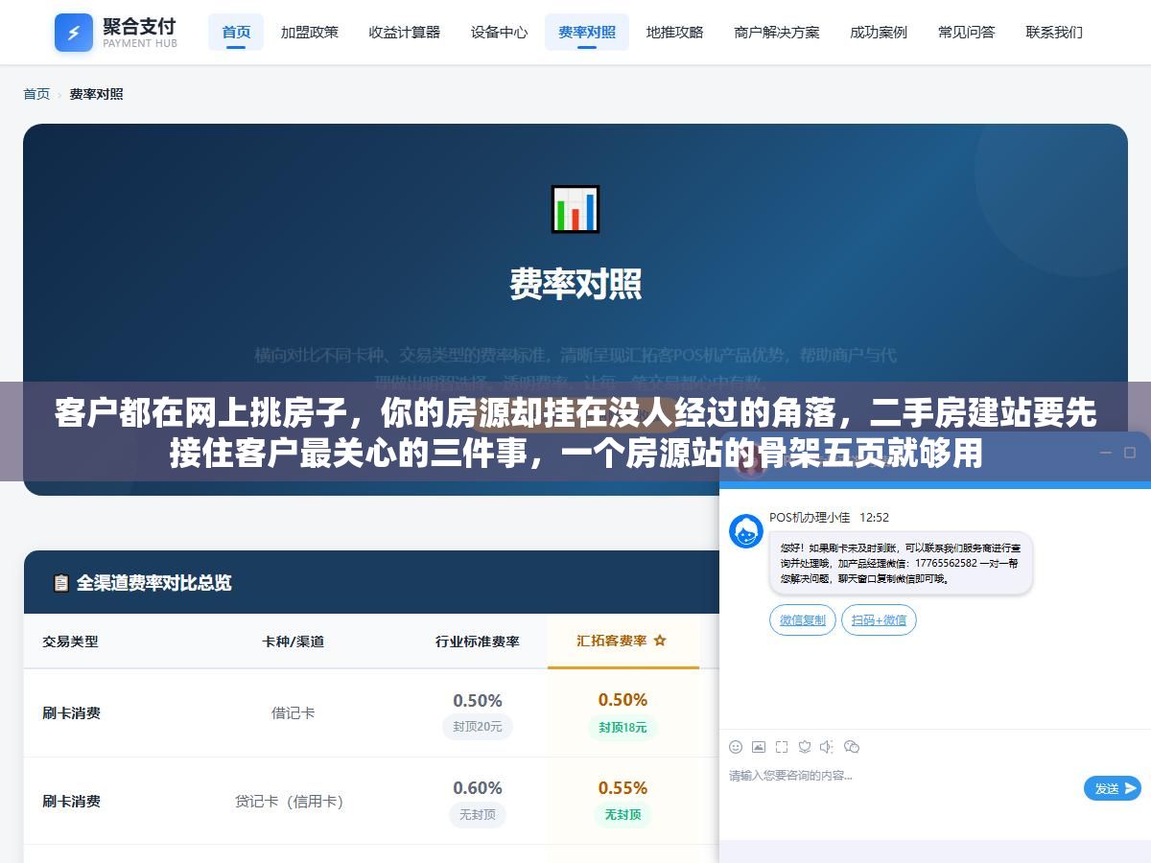This screenshot has height=863, width=1151.
Task: Open the 加盟政策 menu item
Action: coord(309,33)
